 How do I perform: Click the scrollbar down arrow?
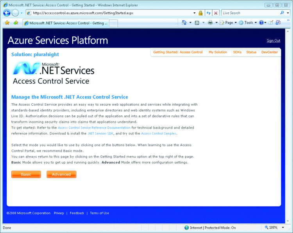pyautogui.click(x=288, y=221)
